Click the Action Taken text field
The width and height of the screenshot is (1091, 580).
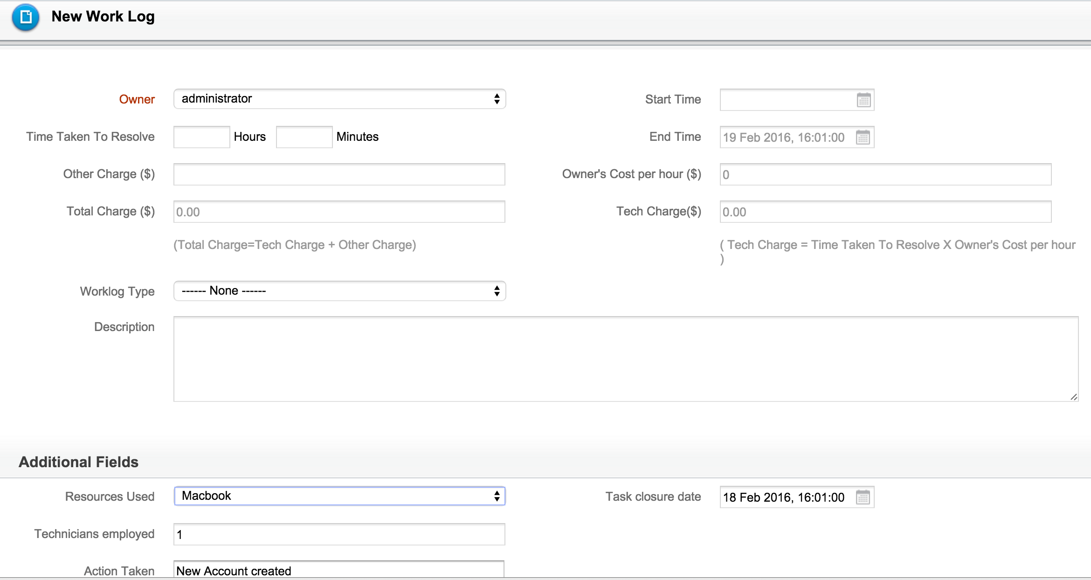tap(339, 571)
